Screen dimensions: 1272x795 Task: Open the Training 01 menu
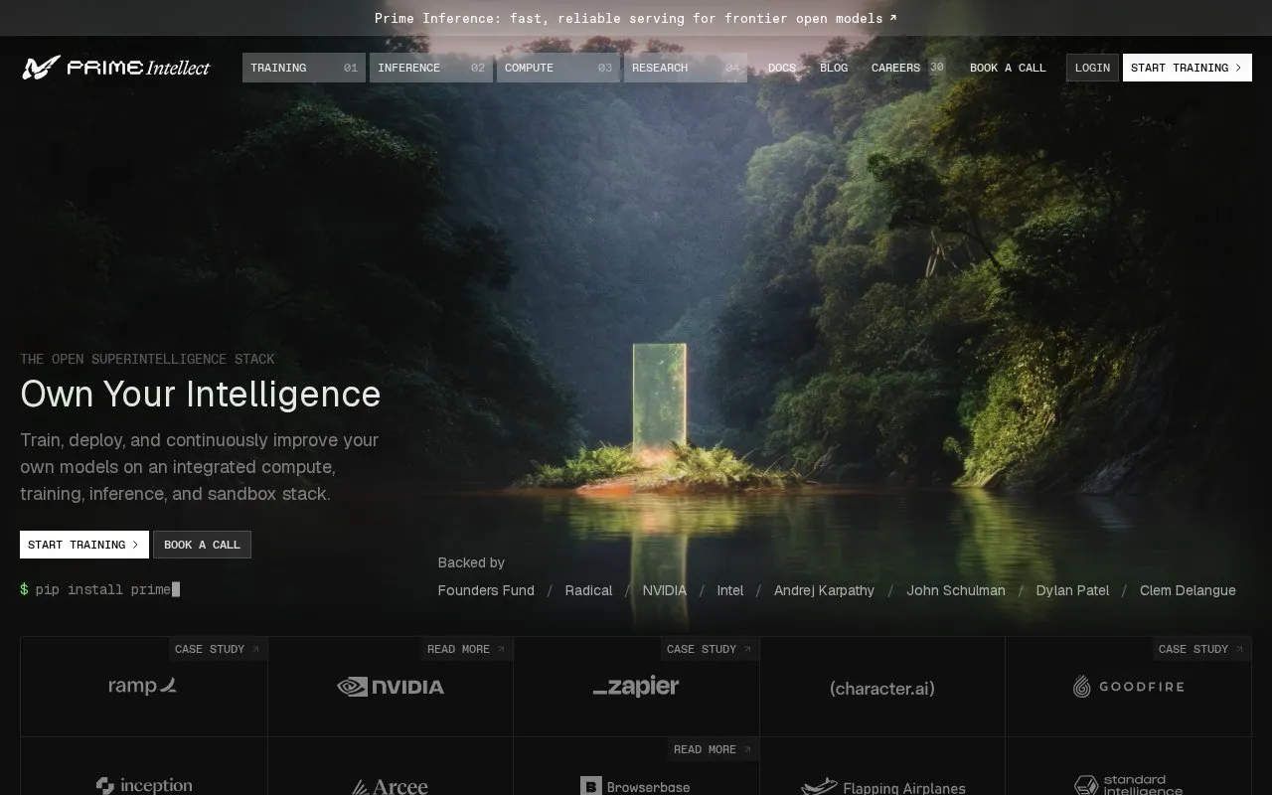pos(304,68)
